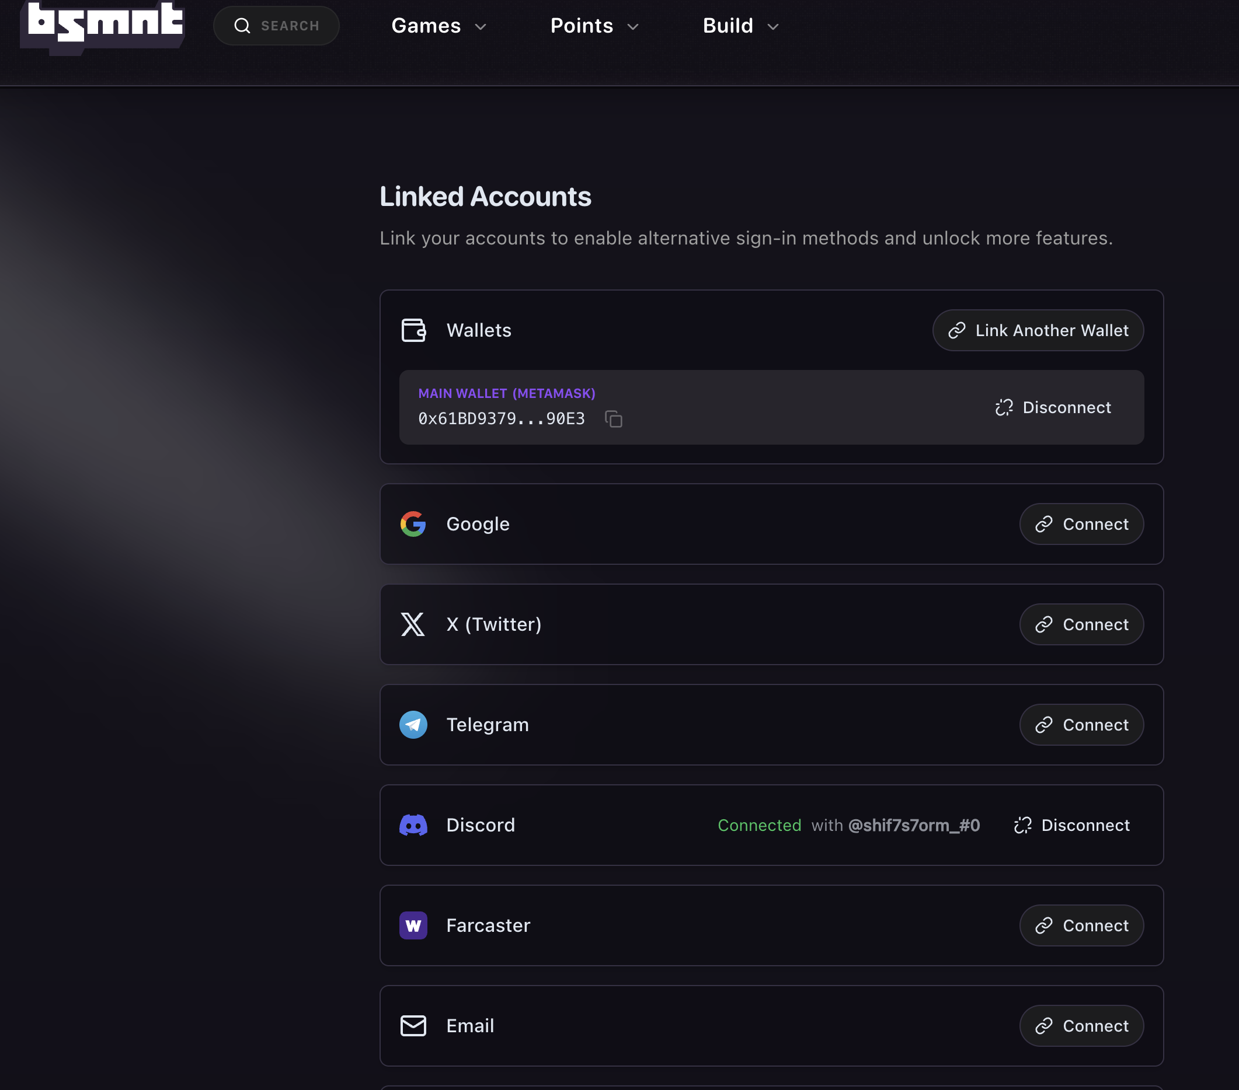Click the Wallets section icon

[x=413, y=330]
